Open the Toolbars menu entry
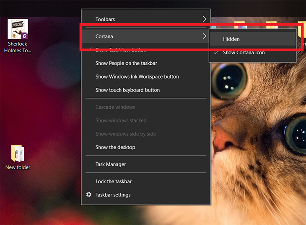306x225 pixels. tap(146, 19)
